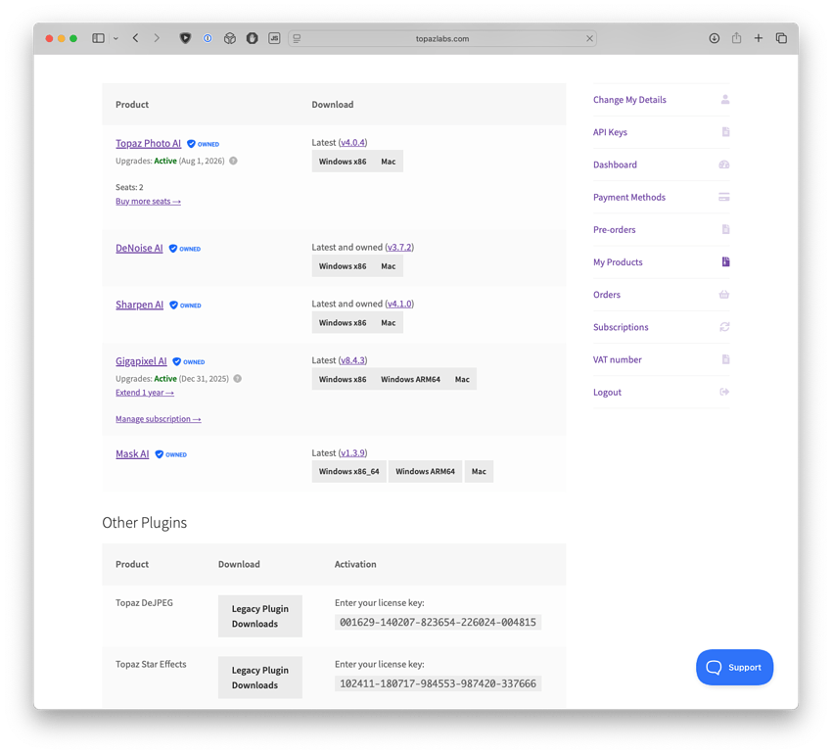Open the sidebar options dropdown chevron
This screenshot has height=753, width=832.
116,39
